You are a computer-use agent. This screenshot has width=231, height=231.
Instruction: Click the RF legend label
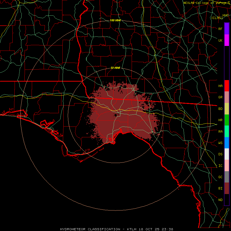tap(220, 29)
